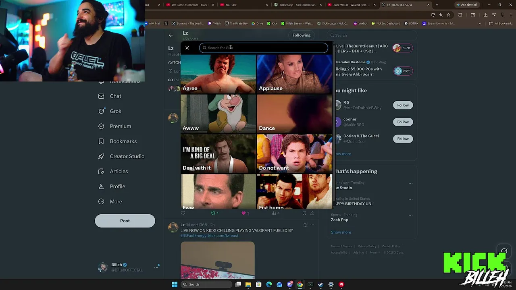Open more options on LIVE NOW post

coord(312,225)
